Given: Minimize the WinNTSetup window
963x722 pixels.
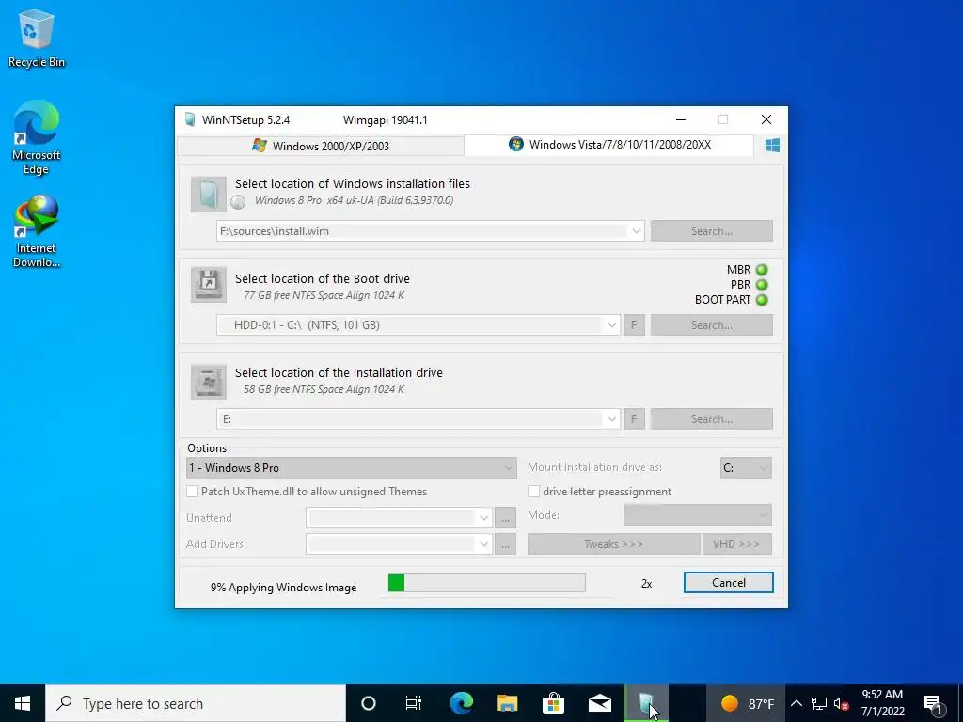Looking at the screenshot, I should tap(681, 119).
